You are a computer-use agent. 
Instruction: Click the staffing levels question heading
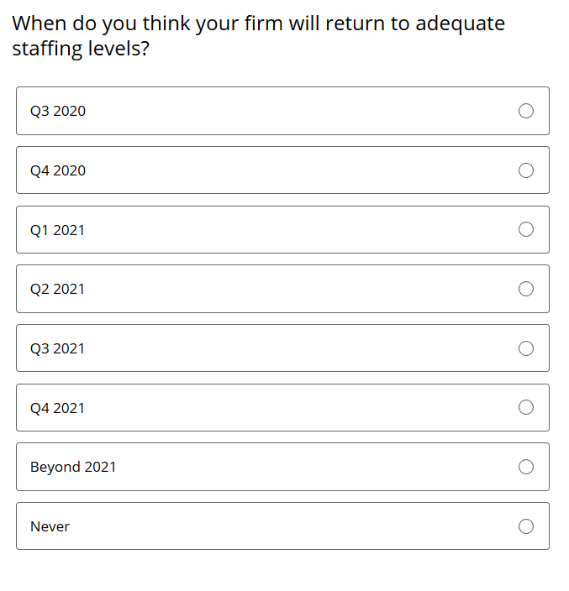[x=259, y=36]
